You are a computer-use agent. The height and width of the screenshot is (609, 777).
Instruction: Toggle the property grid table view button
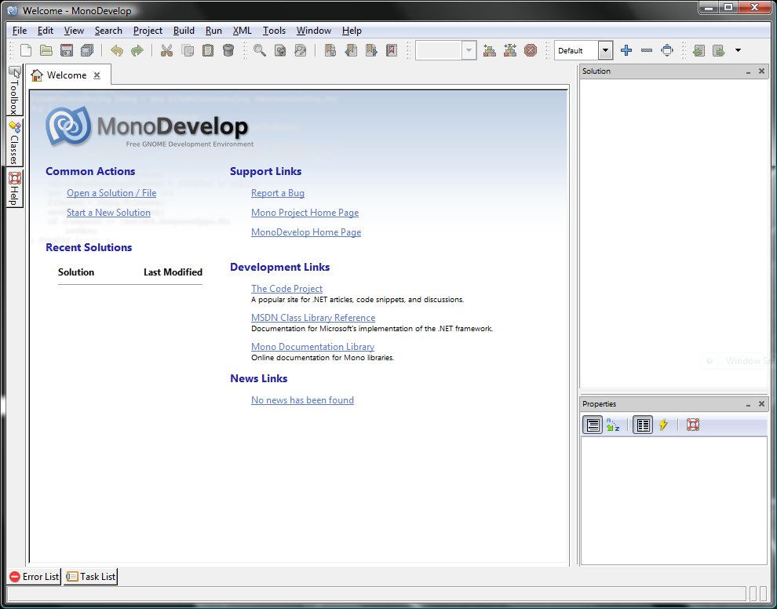[x=643, y=425]
